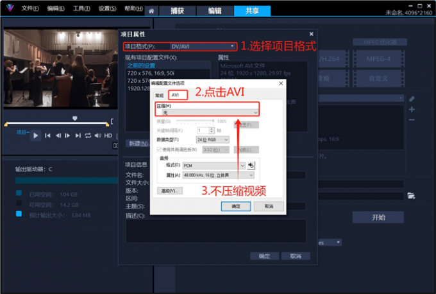Click the left yellow trim marker

(x=6, y=124)
